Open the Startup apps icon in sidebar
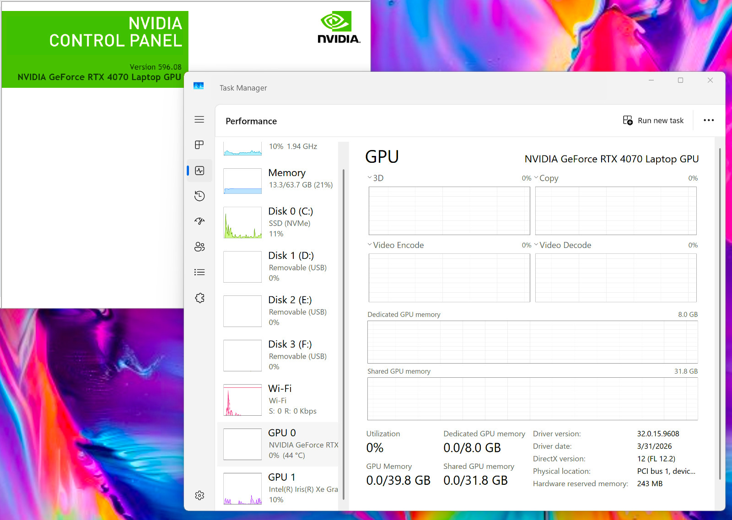732x520 pixels. pos(199,221)
